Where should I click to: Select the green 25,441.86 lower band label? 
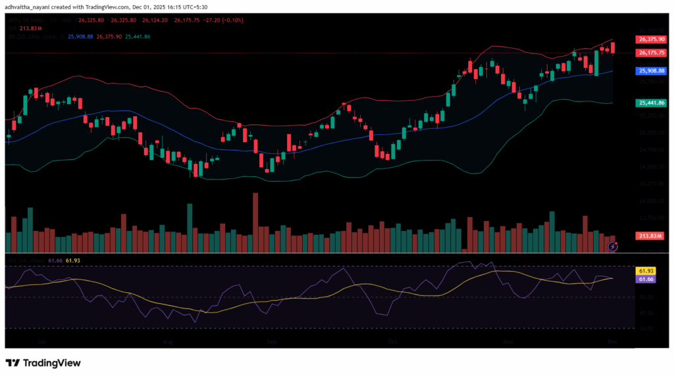(650, 103)
